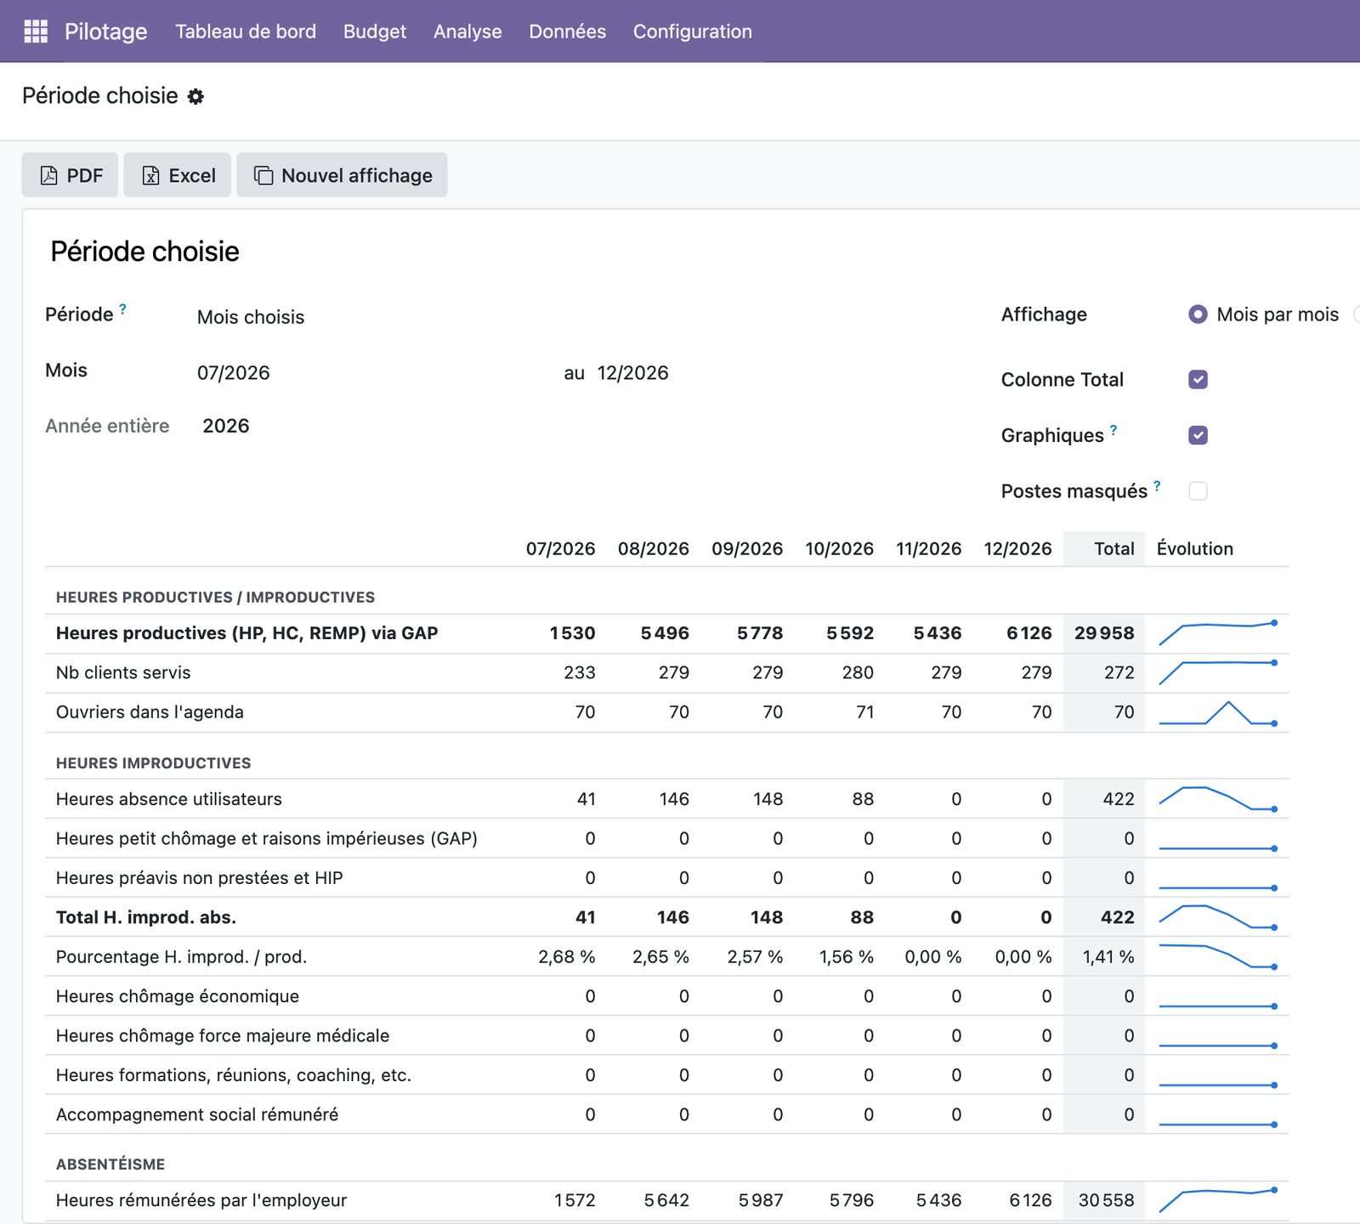Click the help icon next to Période
Viewport: 1360px width, 1224px height.
[123, 309]
